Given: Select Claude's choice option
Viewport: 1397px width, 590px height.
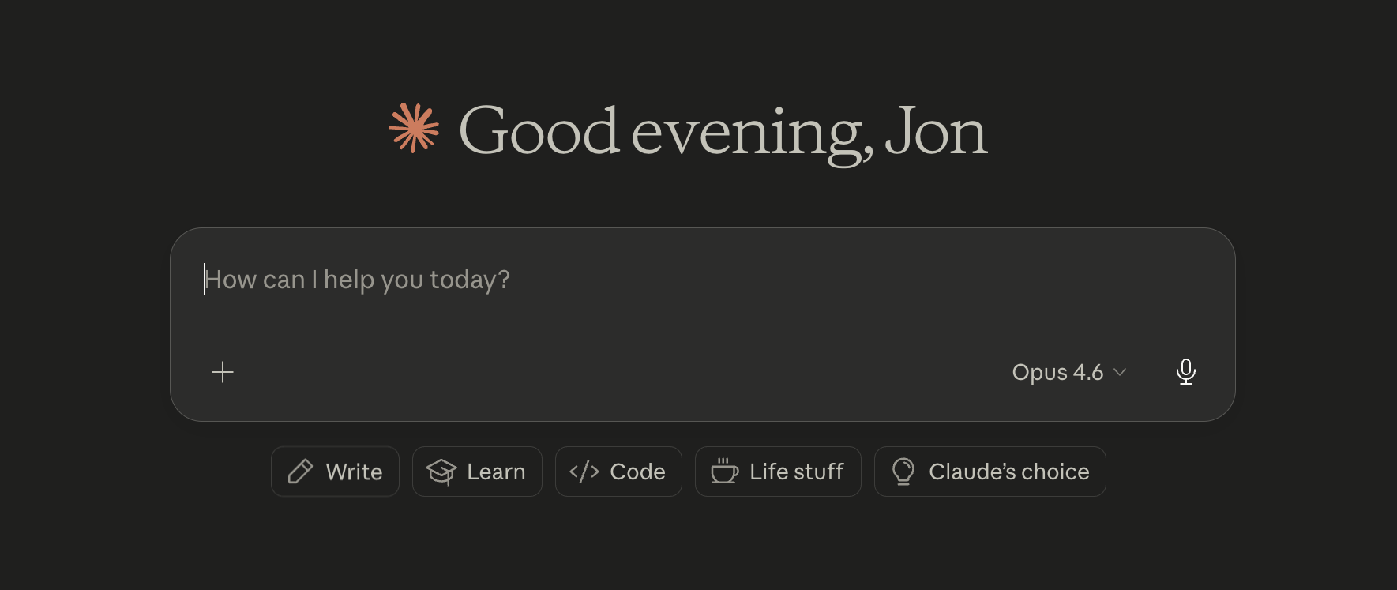Looking at the screenshot, I should point(990,471).
